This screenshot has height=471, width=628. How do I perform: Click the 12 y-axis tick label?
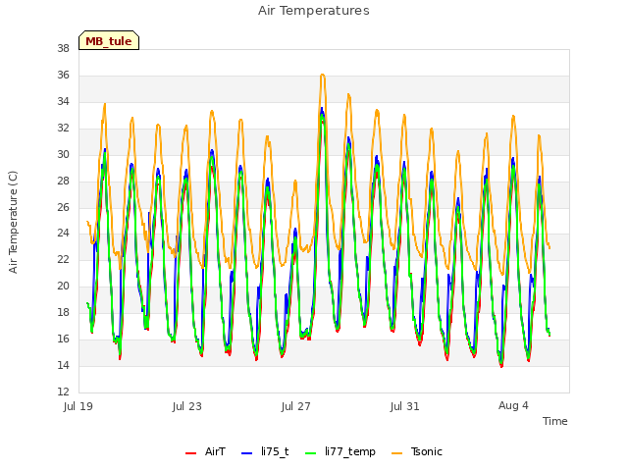pyautogui.click(x=63, y=392)
